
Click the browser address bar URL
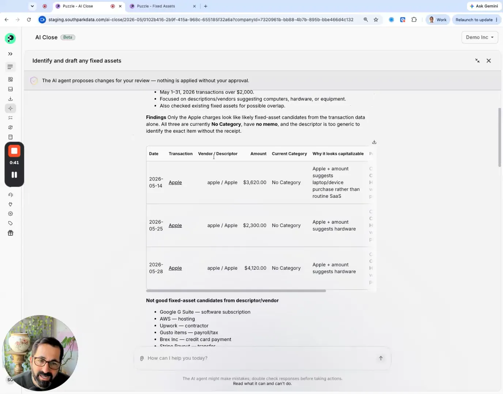point(201,20)
